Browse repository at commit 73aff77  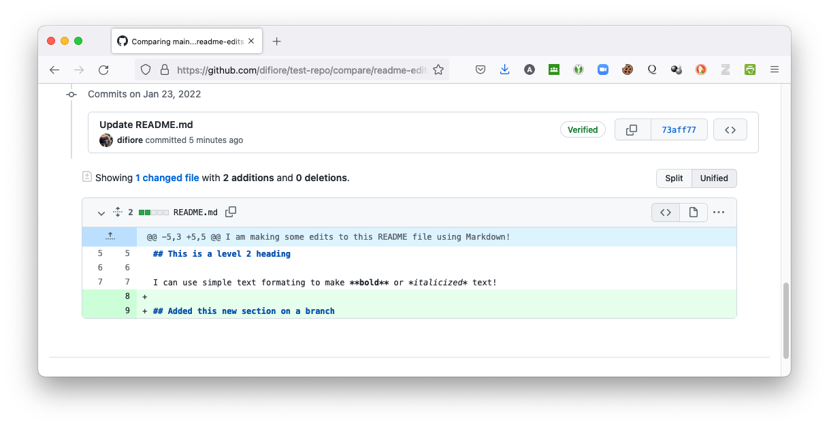[730, 129]
